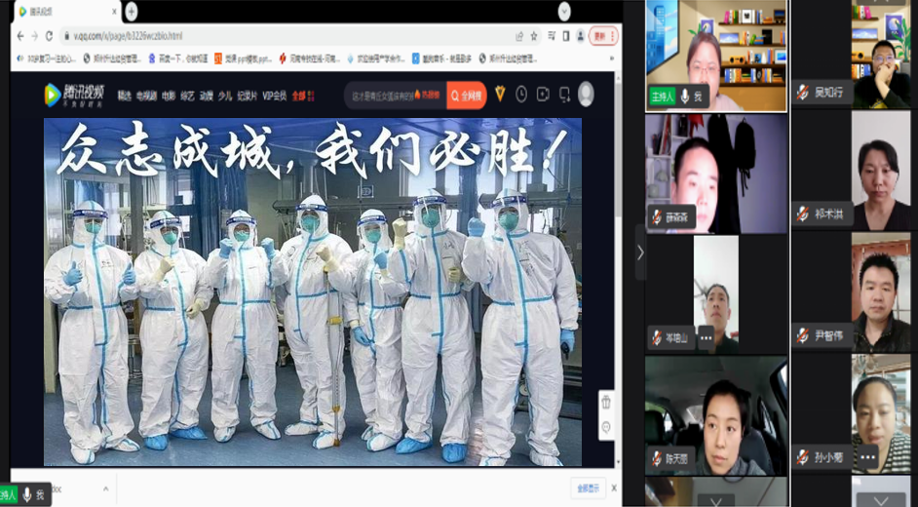Open more options on 岑培山 tile
Image resolution: width=918 pixels, height=507 pixels.
707,337
